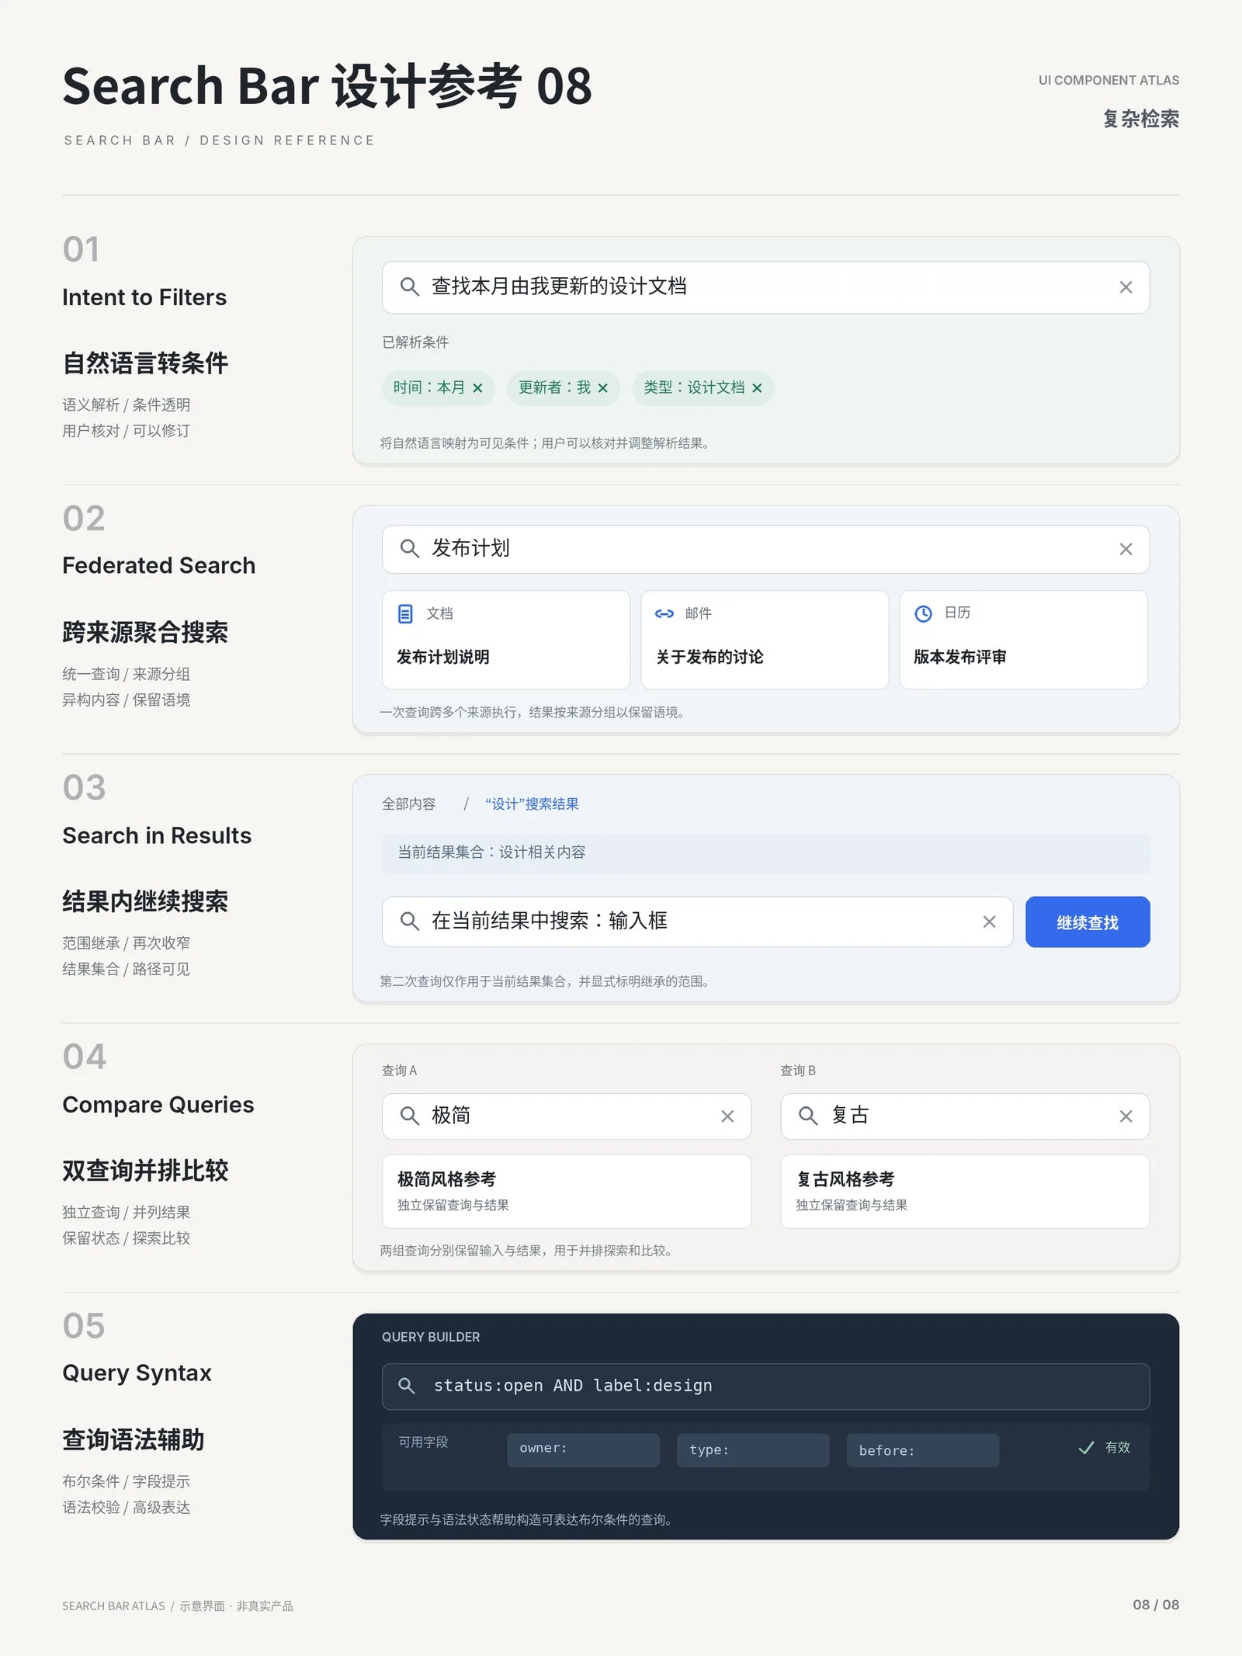Click the 有效 checkmark status
This screenshot has width=1242, height=1656.
[1104, 1448]
